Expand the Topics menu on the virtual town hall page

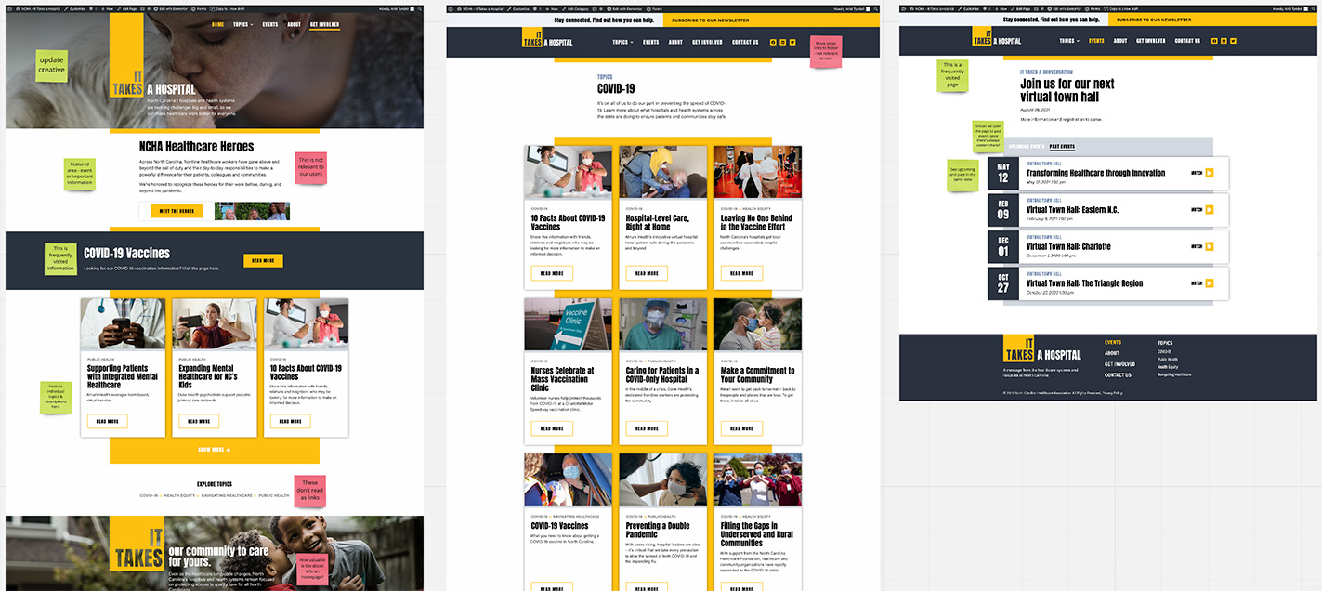(1068, 41)
